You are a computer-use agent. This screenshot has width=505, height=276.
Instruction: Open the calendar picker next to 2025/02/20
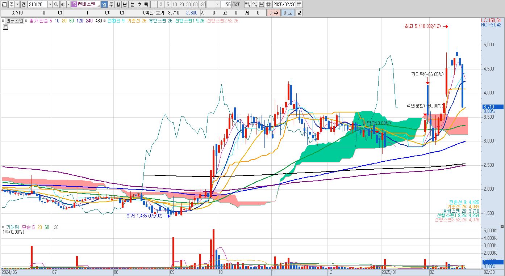click(x=299, y=4)
